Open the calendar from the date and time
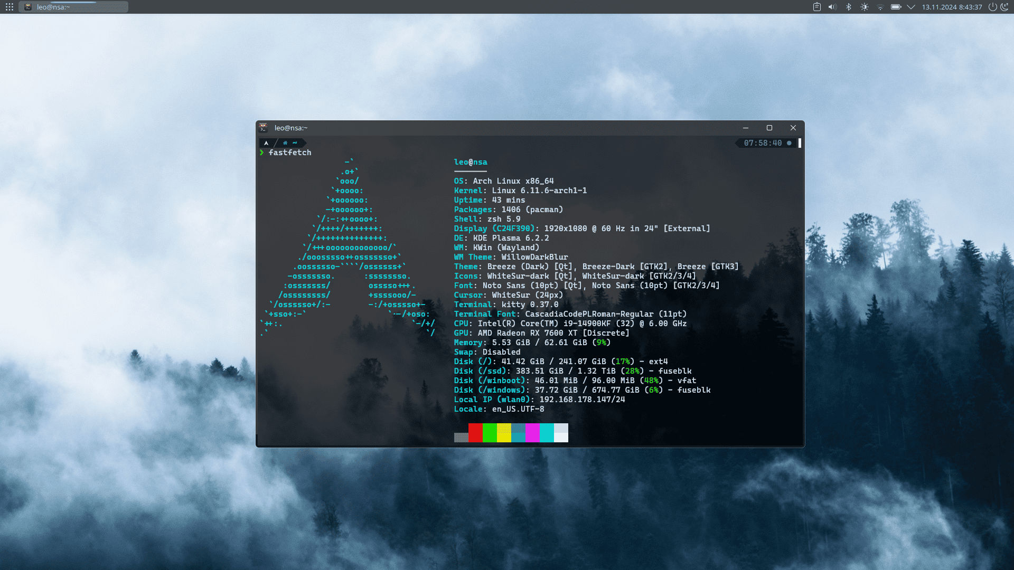Viewport: 1014px width, 570px height. coord(952,7)
